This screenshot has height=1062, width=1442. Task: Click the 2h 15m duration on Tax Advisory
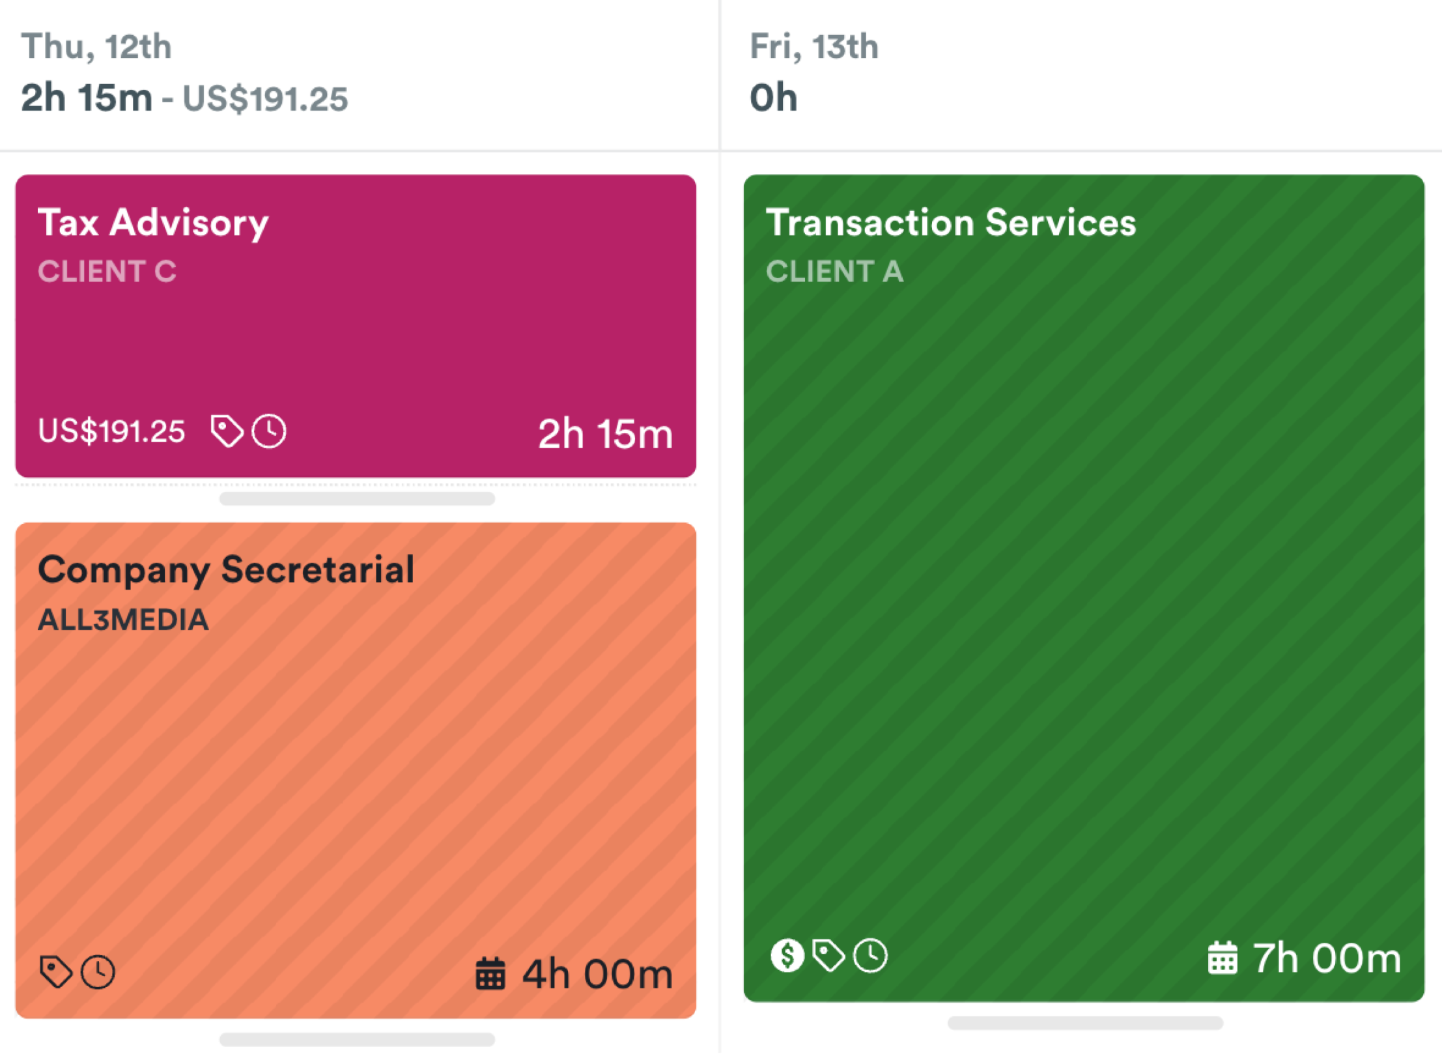click(605, 434)
